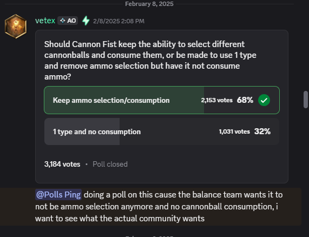Screen dimensions: 309x237
Task: Click the vetex username
Action: (45, 21)
